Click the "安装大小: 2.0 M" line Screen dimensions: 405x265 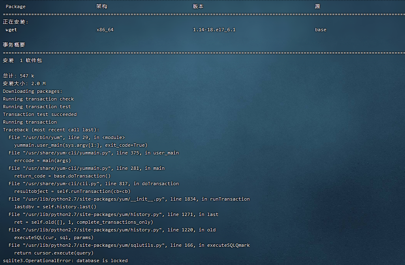coord(24,84)
